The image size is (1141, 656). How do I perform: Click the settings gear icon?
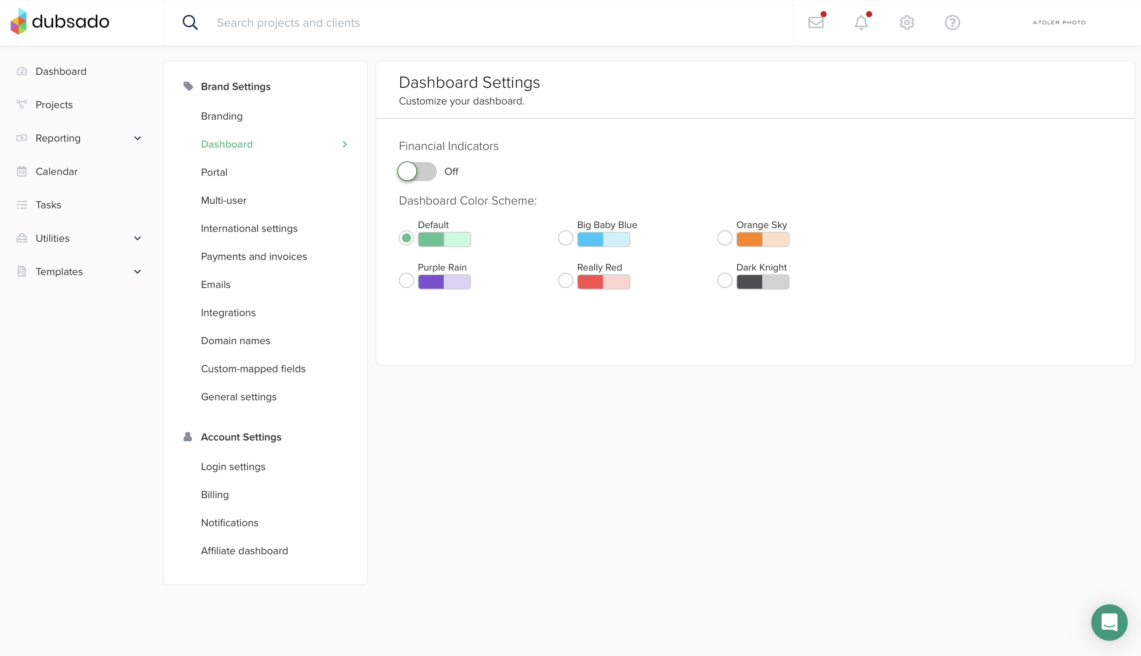tap(906, 22)
